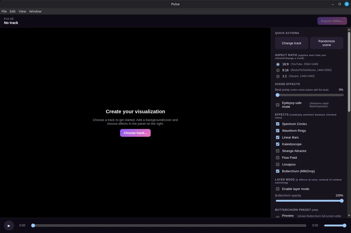The height and width of the screenshot is (233, 351).
Task: Maximize the Pulse window
Action: pos(340,4)
